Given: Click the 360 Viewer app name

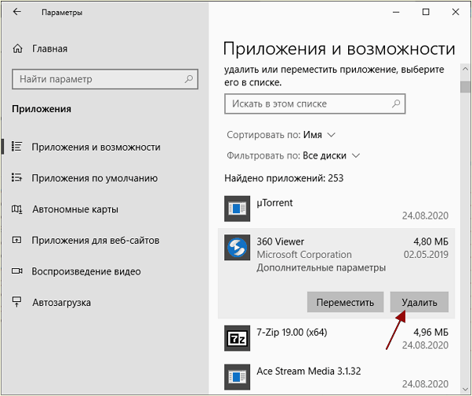Looking at the screenshot, I should pos(280,242).
